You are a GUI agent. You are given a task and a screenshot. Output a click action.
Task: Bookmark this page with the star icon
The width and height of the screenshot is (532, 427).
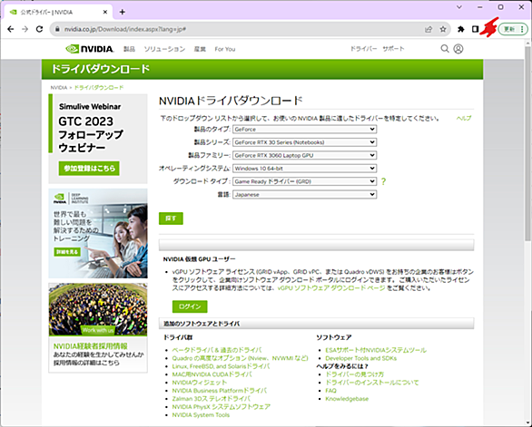(443, 29)
